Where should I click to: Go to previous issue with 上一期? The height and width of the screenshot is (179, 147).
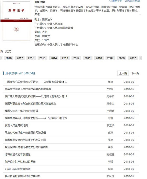click(x=123, y=73)
